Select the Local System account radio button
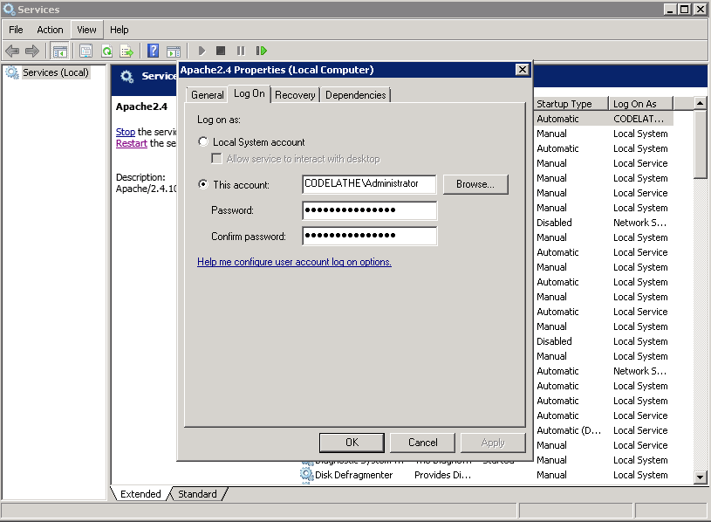 202,141
